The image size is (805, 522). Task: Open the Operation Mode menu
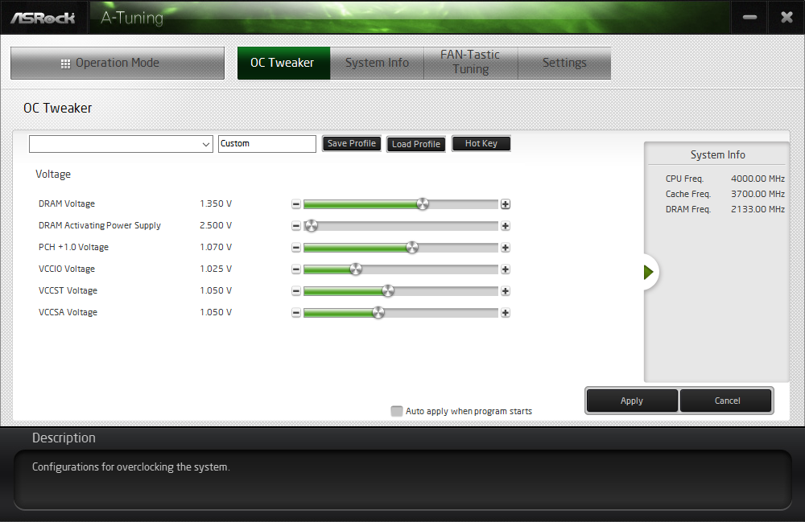coord(118,63)
